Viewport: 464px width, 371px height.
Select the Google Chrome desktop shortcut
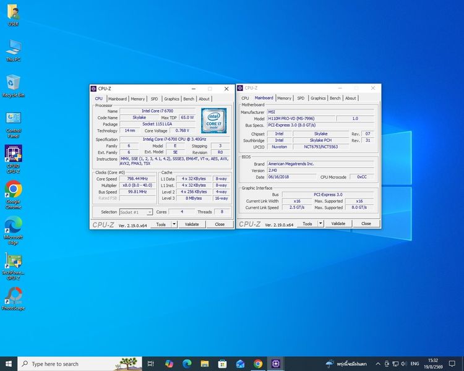pos(13,195)
